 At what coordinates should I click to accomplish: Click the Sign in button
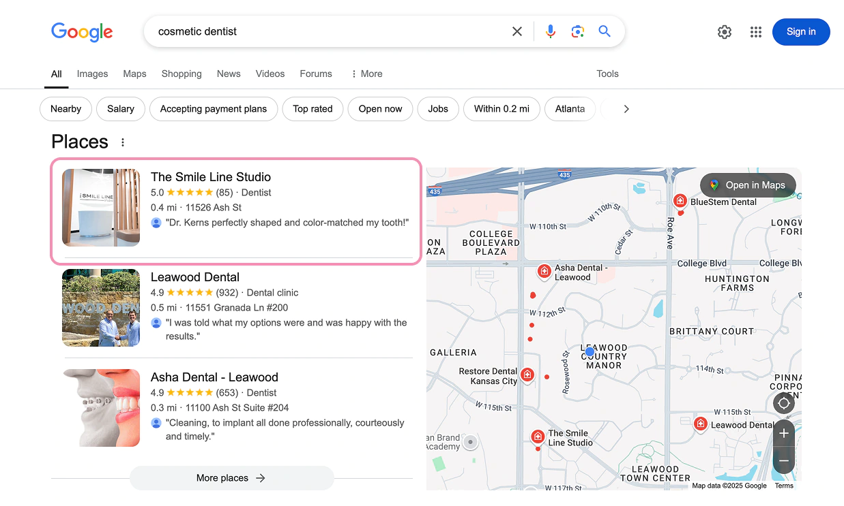point(801,32)
